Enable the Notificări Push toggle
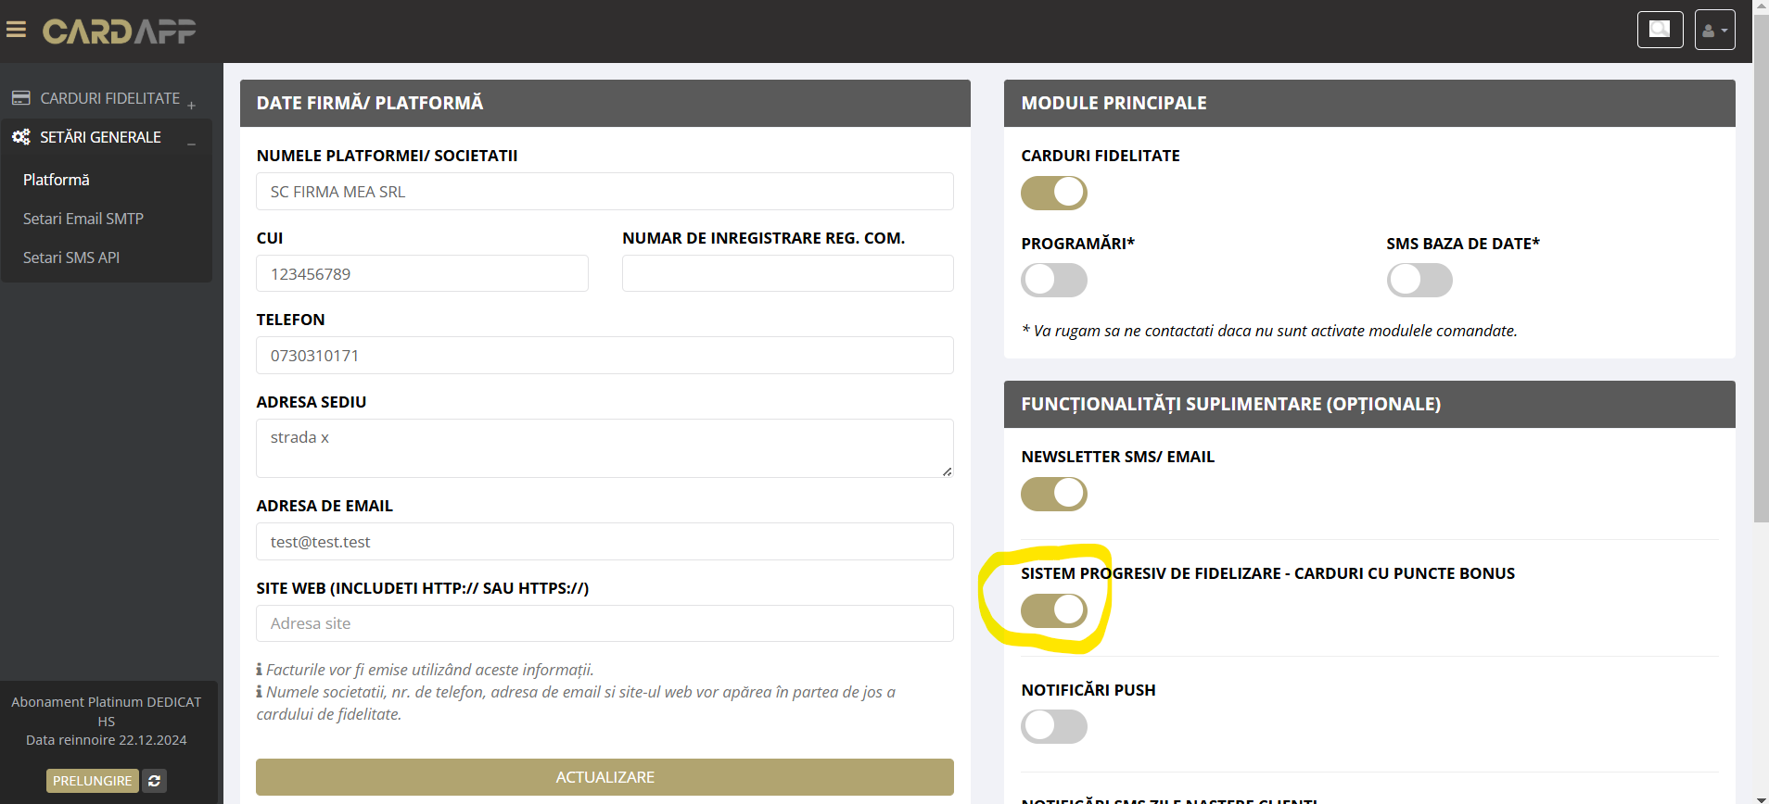Screen dimensions: 1769x804 tap(1054, 726)
